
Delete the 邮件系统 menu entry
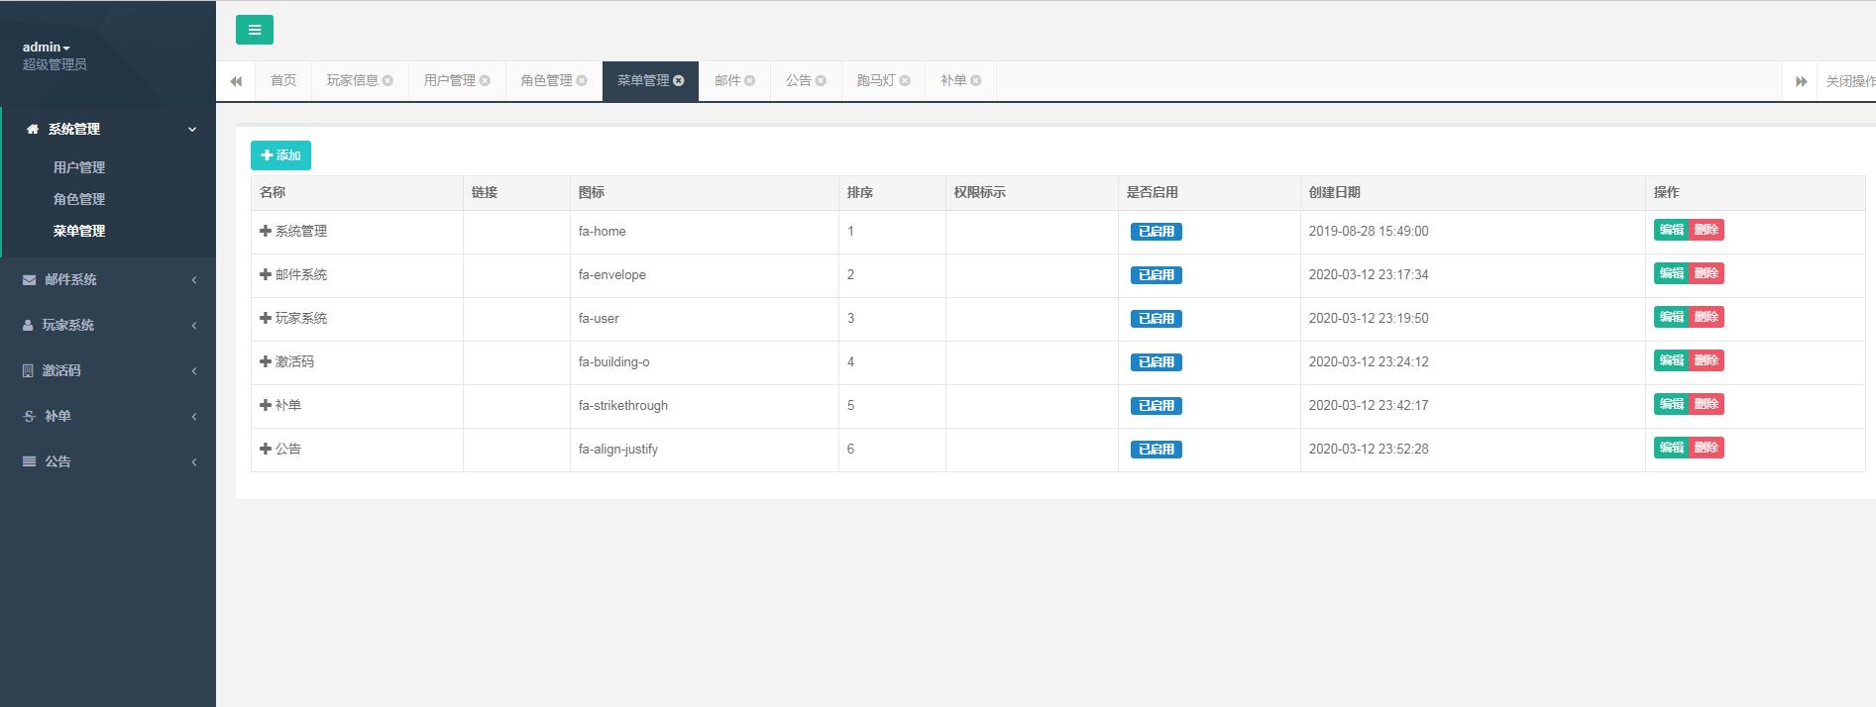1707,273
